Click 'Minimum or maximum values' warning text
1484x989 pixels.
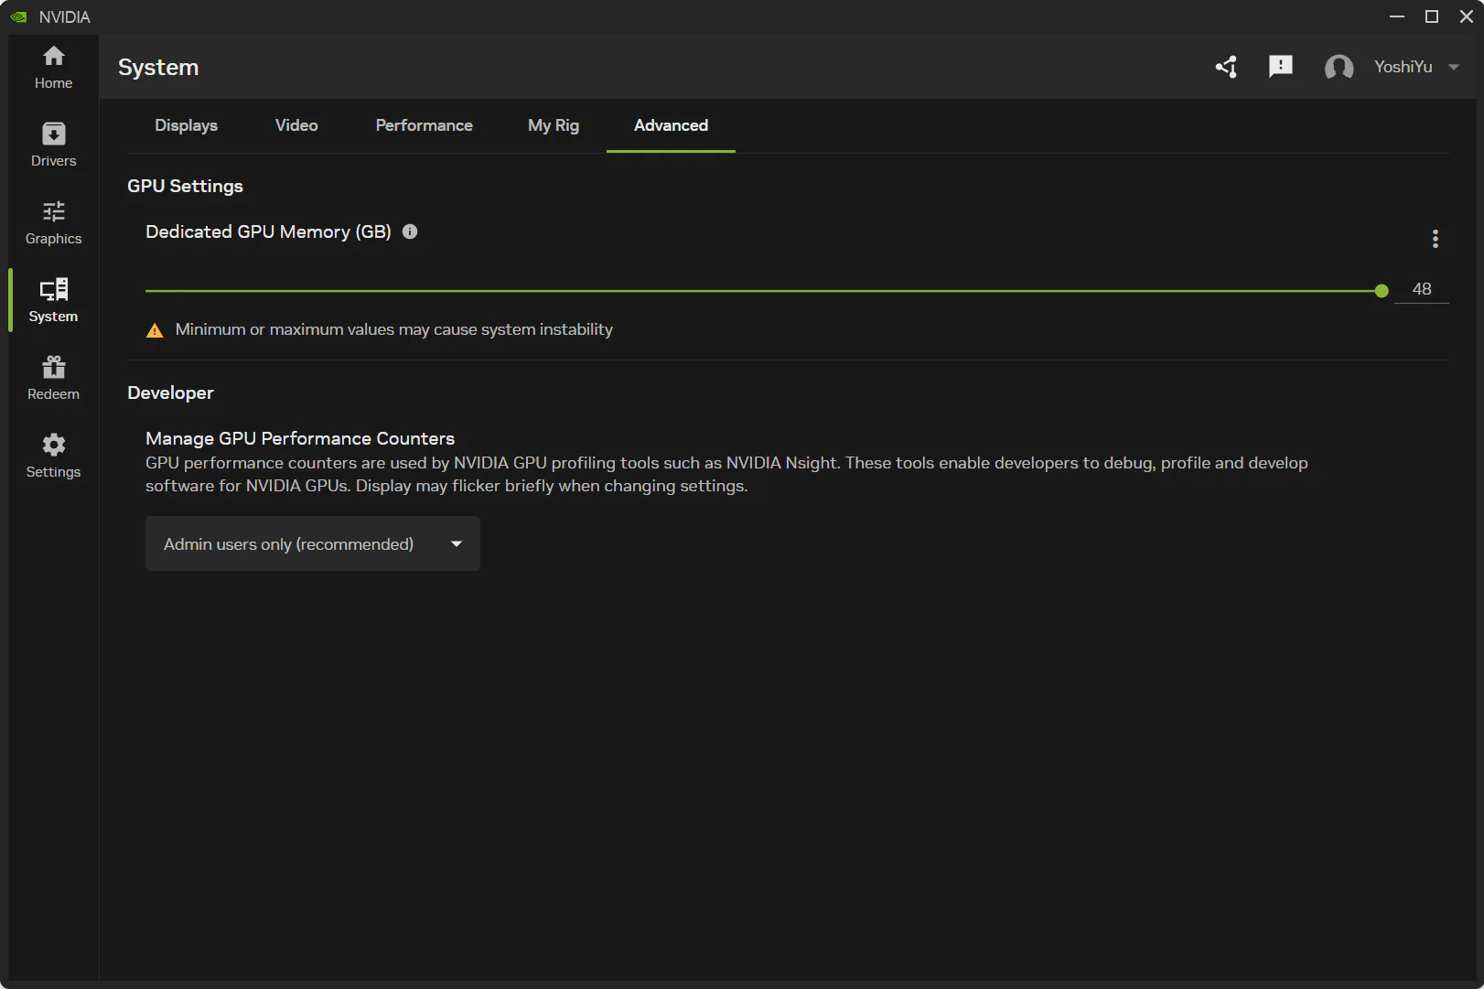(393, 329)
